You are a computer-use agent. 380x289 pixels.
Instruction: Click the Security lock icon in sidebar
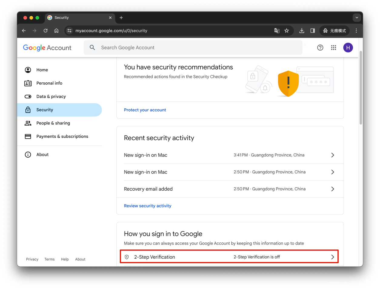28,110
